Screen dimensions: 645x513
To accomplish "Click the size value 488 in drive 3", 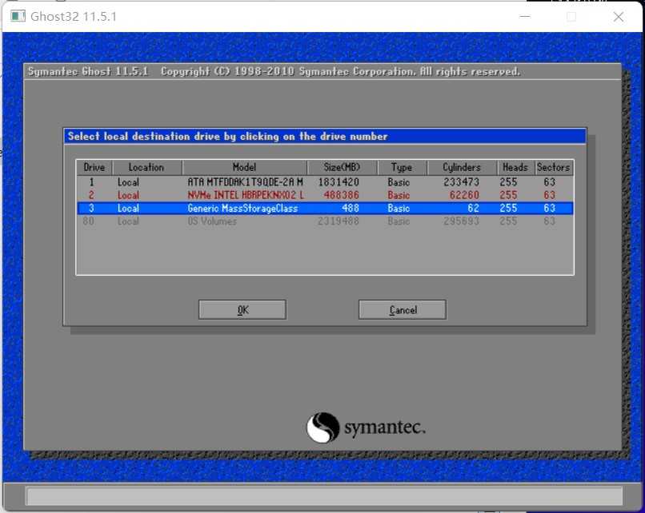I will click(x=351, y=209).
